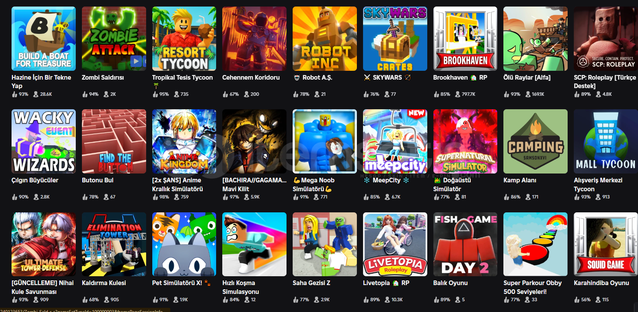Select the Brookhaven RP game title
The width and height of the screenshot is (638, 312).
[460, 77]
